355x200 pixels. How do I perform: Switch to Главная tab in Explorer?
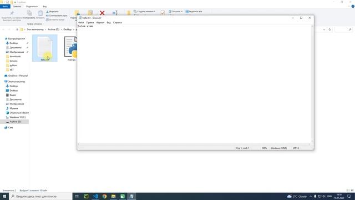pos(17,6)
